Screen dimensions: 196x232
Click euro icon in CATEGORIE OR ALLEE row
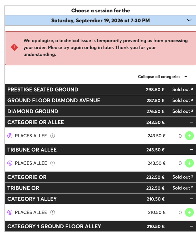10,136
